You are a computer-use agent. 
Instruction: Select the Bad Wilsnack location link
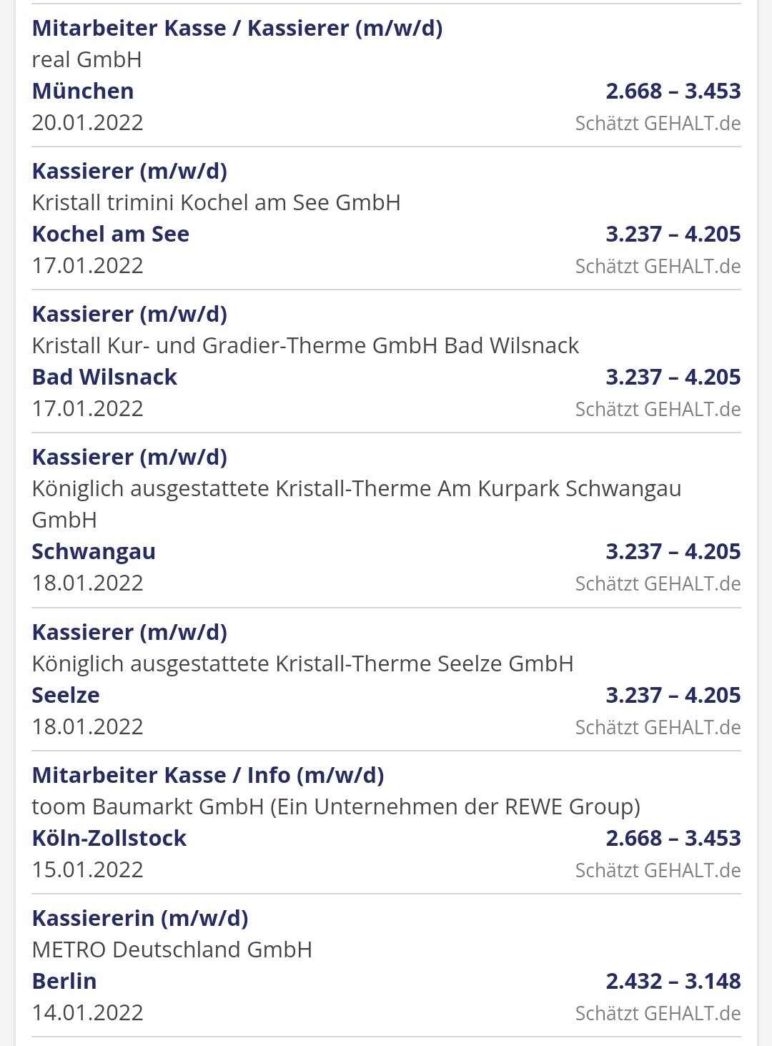pyautogui.click(x=104, y=377)
